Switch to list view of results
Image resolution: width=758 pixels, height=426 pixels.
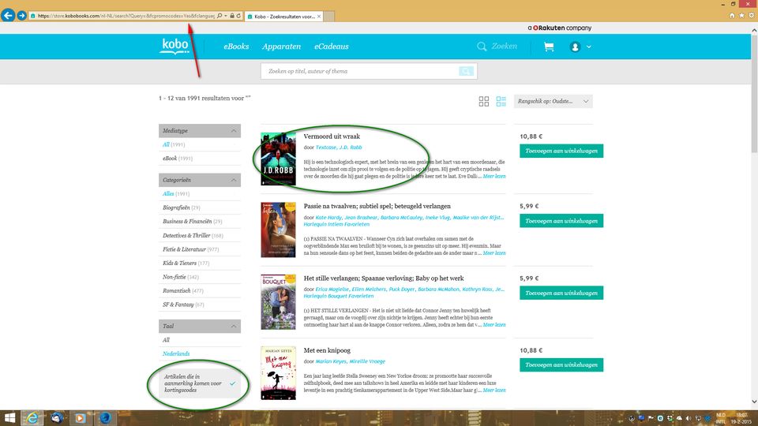[501, 101]
